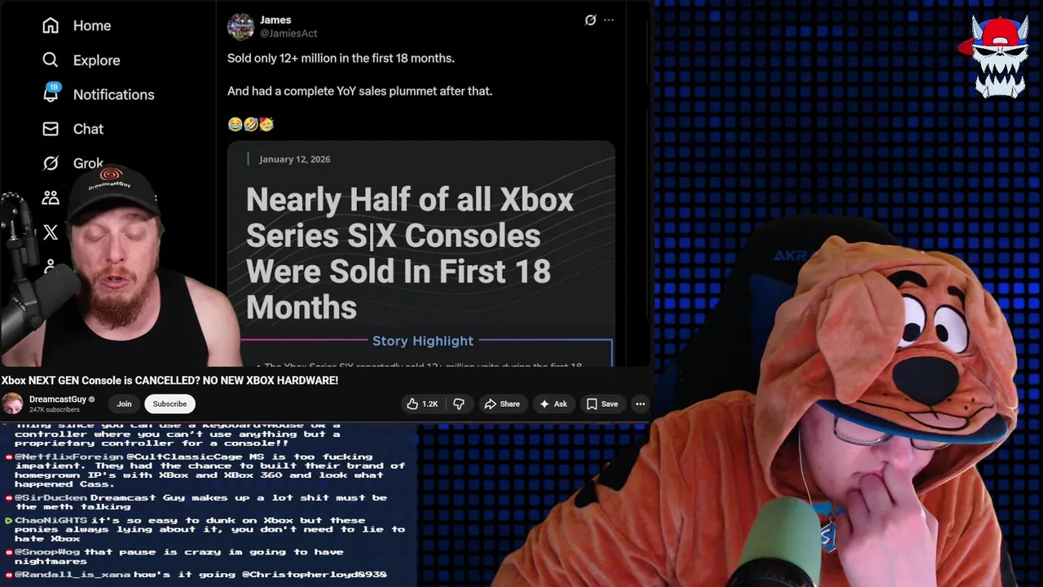Screen dimensions: 1043x587
Task: Click the DreamcastGuy channel avatar
Action: coord(12,404)
